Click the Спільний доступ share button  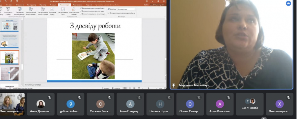point(157,5)
